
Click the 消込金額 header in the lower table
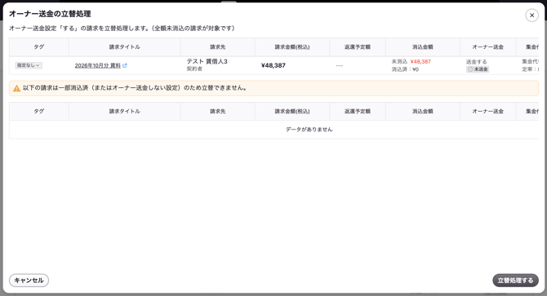pos(422,112)
